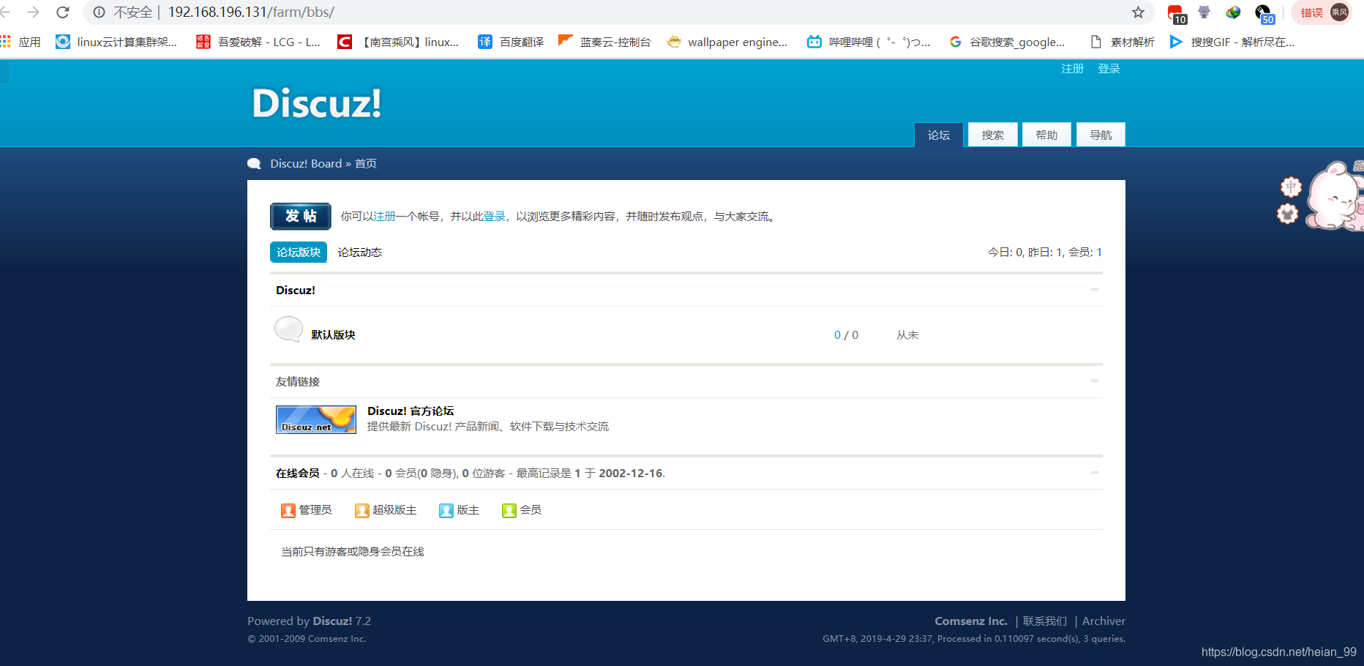Click the 注册 link in the welcome message
1364x666 pixels.
point(384,216)
